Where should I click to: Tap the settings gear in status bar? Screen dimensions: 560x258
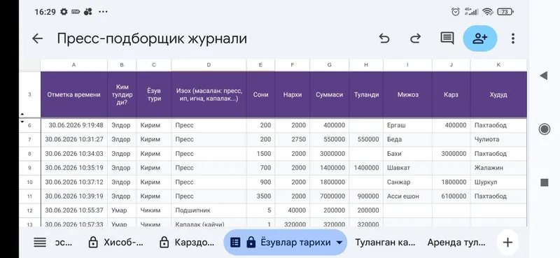coord(64,12)
